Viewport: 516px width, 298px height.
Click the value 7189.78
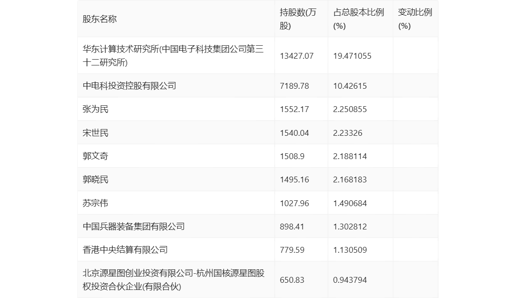click(x=294, y=86)
